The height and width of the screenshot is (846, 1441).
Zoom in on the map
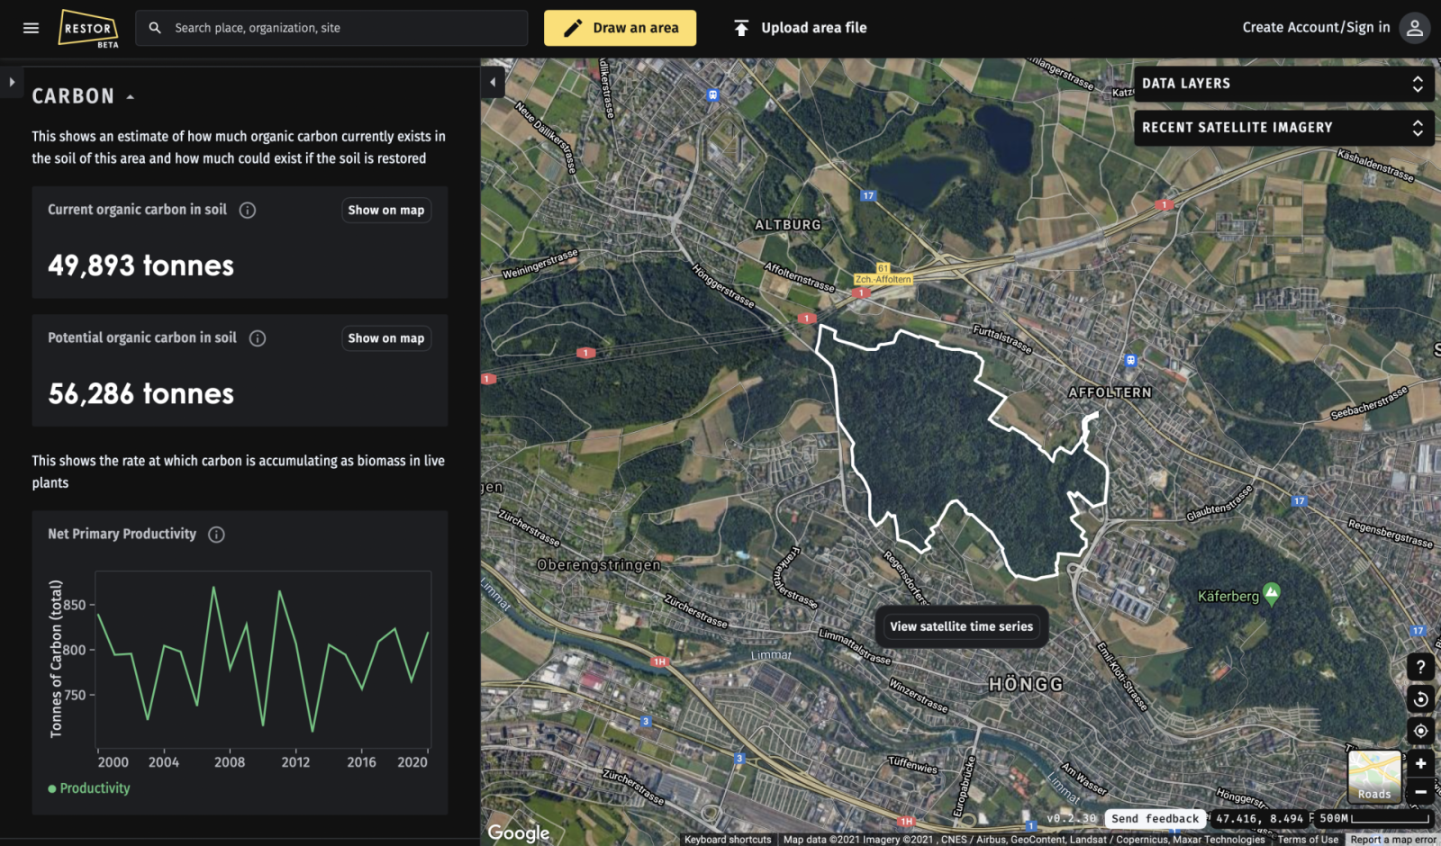point(1420,764)
